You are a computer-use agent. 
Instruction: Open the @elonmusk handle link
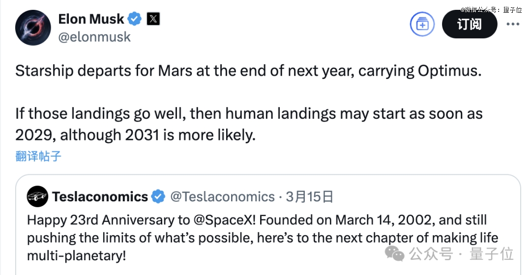pyautogui.click(x=94, y=37)
